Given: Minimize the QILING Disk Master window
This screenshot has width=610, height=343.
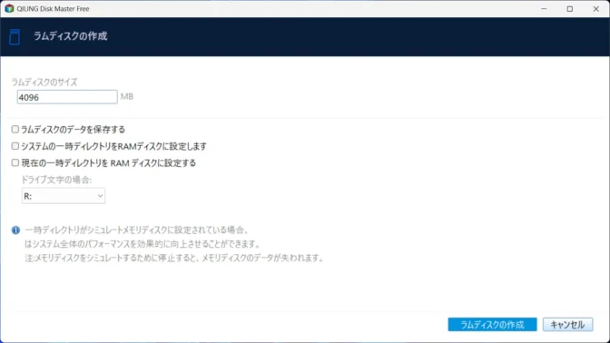Looking at the screenshot, I should tap(544, 8).
